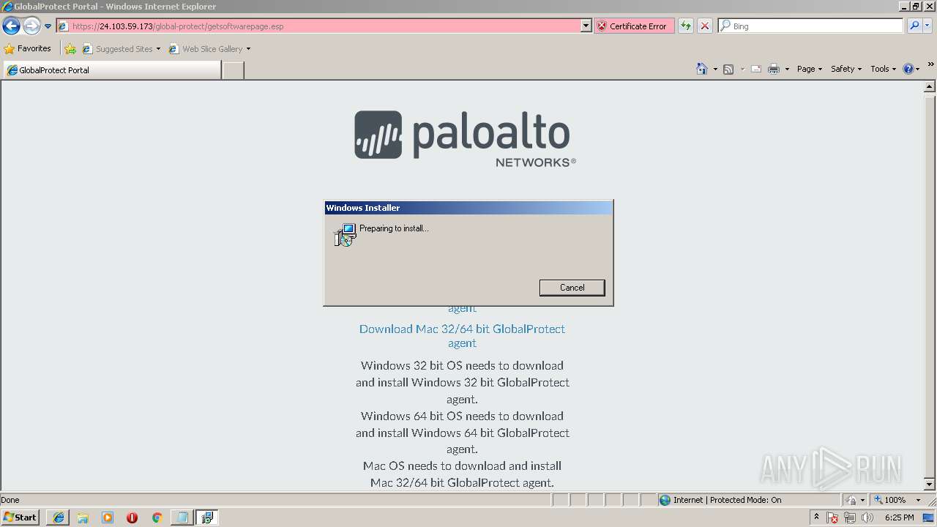Open the Windows Media Player taskbar icon
Viewport: 937px width, 527px height.
[x=108, y=517]
